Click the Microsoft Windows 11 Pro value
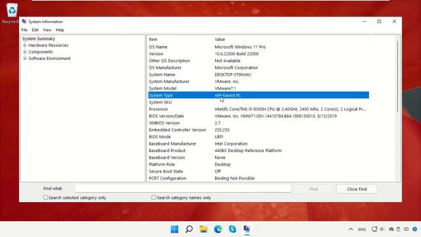Screen dimensions: 421x237 point(240,47)
